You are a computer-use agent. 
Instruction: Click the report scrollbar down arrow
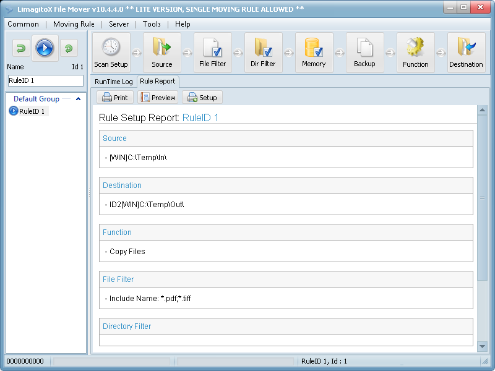[482, 346]
